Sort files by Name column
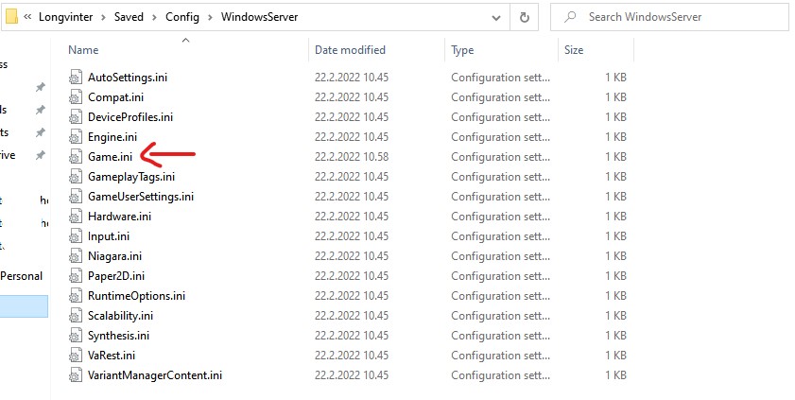Viewport: 795px width, 400px height. pyautogui.click(x=84, y=49)
